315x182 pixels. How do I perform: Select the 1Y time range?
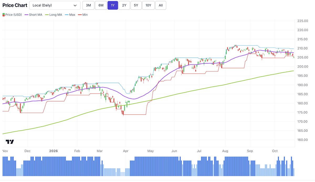pos(113,5)
